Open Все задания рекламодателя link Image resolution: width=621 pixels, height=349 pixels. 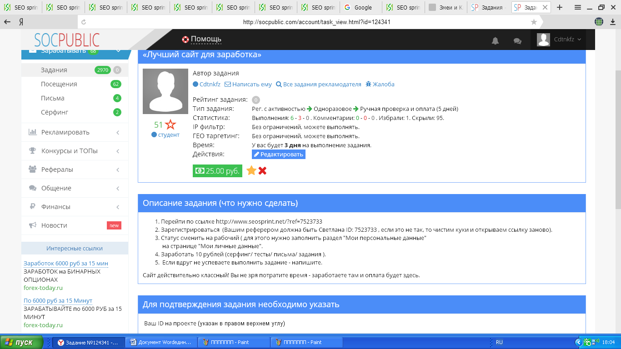pyautogui.click(x=319, y=84)
